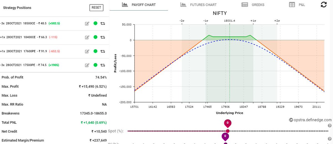Viewport: 333px width, 144px height.
Task: Edit the 18500CE position
Action: pyautogui.click(x=87, y=24)
